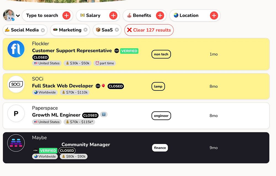Clear 127 results button
Image resolution: width=276 pixels, height=176 pixels.
tap(149, 30)
